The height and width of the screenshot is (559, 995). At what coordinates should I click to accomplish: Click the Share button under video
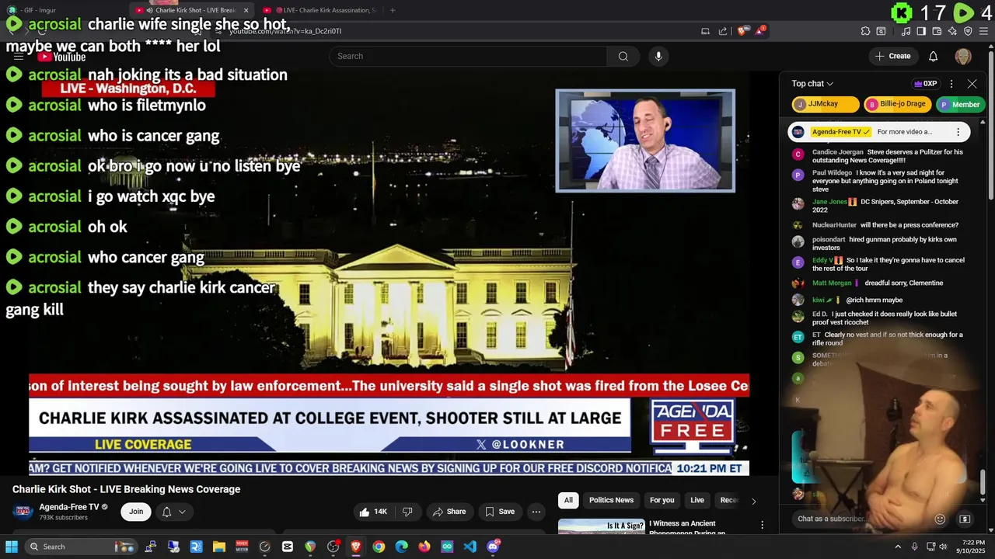pos(449,512)
